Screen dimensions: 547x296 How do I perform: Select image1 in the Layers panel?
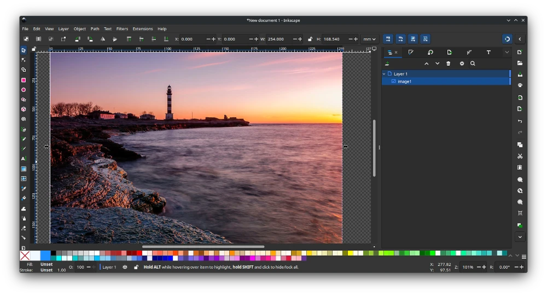tap(405, 82)
